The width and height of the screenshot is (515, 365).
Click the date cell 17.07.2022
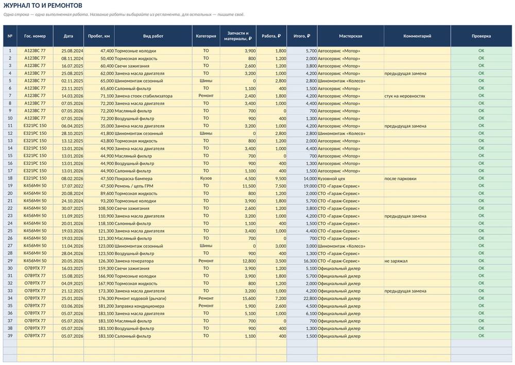(68, 186)
